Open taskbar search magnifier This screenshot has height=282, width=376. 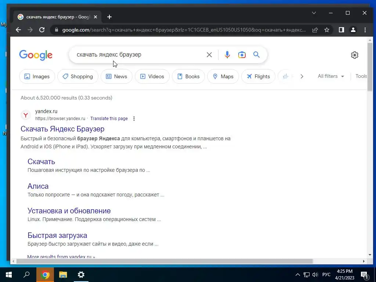tap(26, 274)
